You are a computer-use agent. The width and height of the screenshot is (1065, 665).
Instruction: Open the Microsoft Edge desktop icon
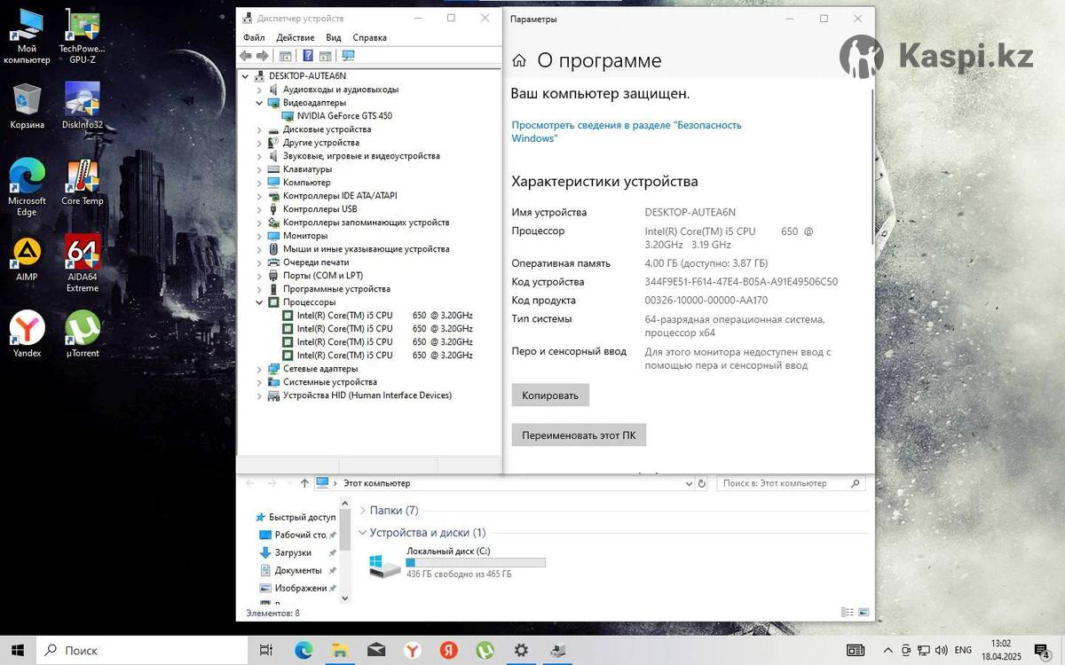tap(27, 188)
